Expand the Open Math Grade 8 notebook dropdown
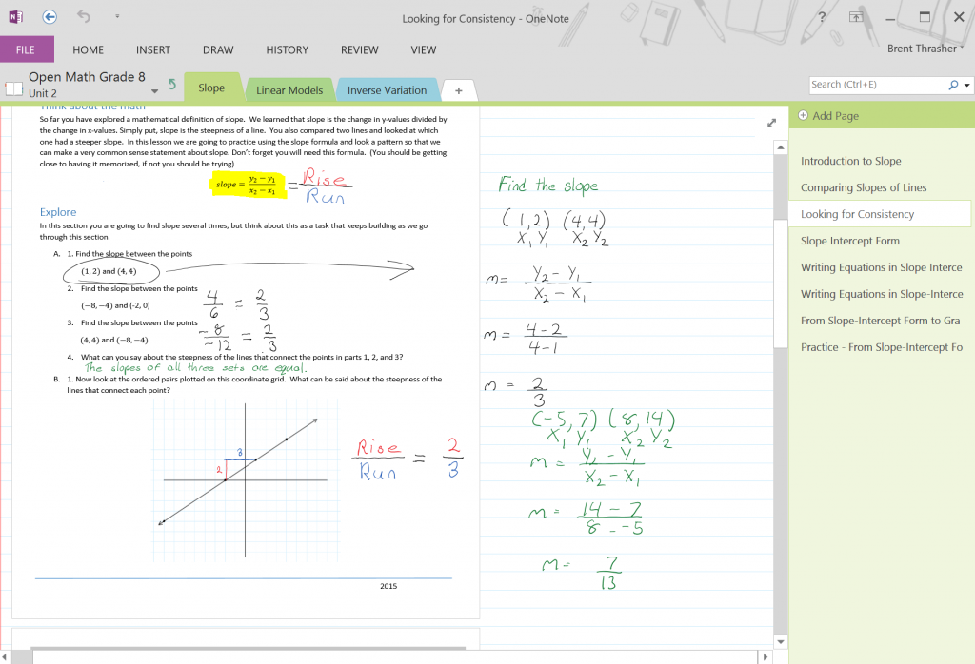The width and height of the screenshot is (975, 664). 154,92
